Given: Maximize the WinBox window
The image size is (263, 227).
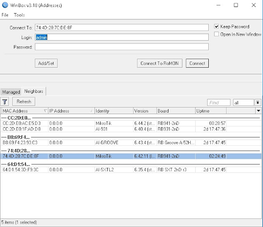Looking at the screenshot, I should [x=236, y=5].
